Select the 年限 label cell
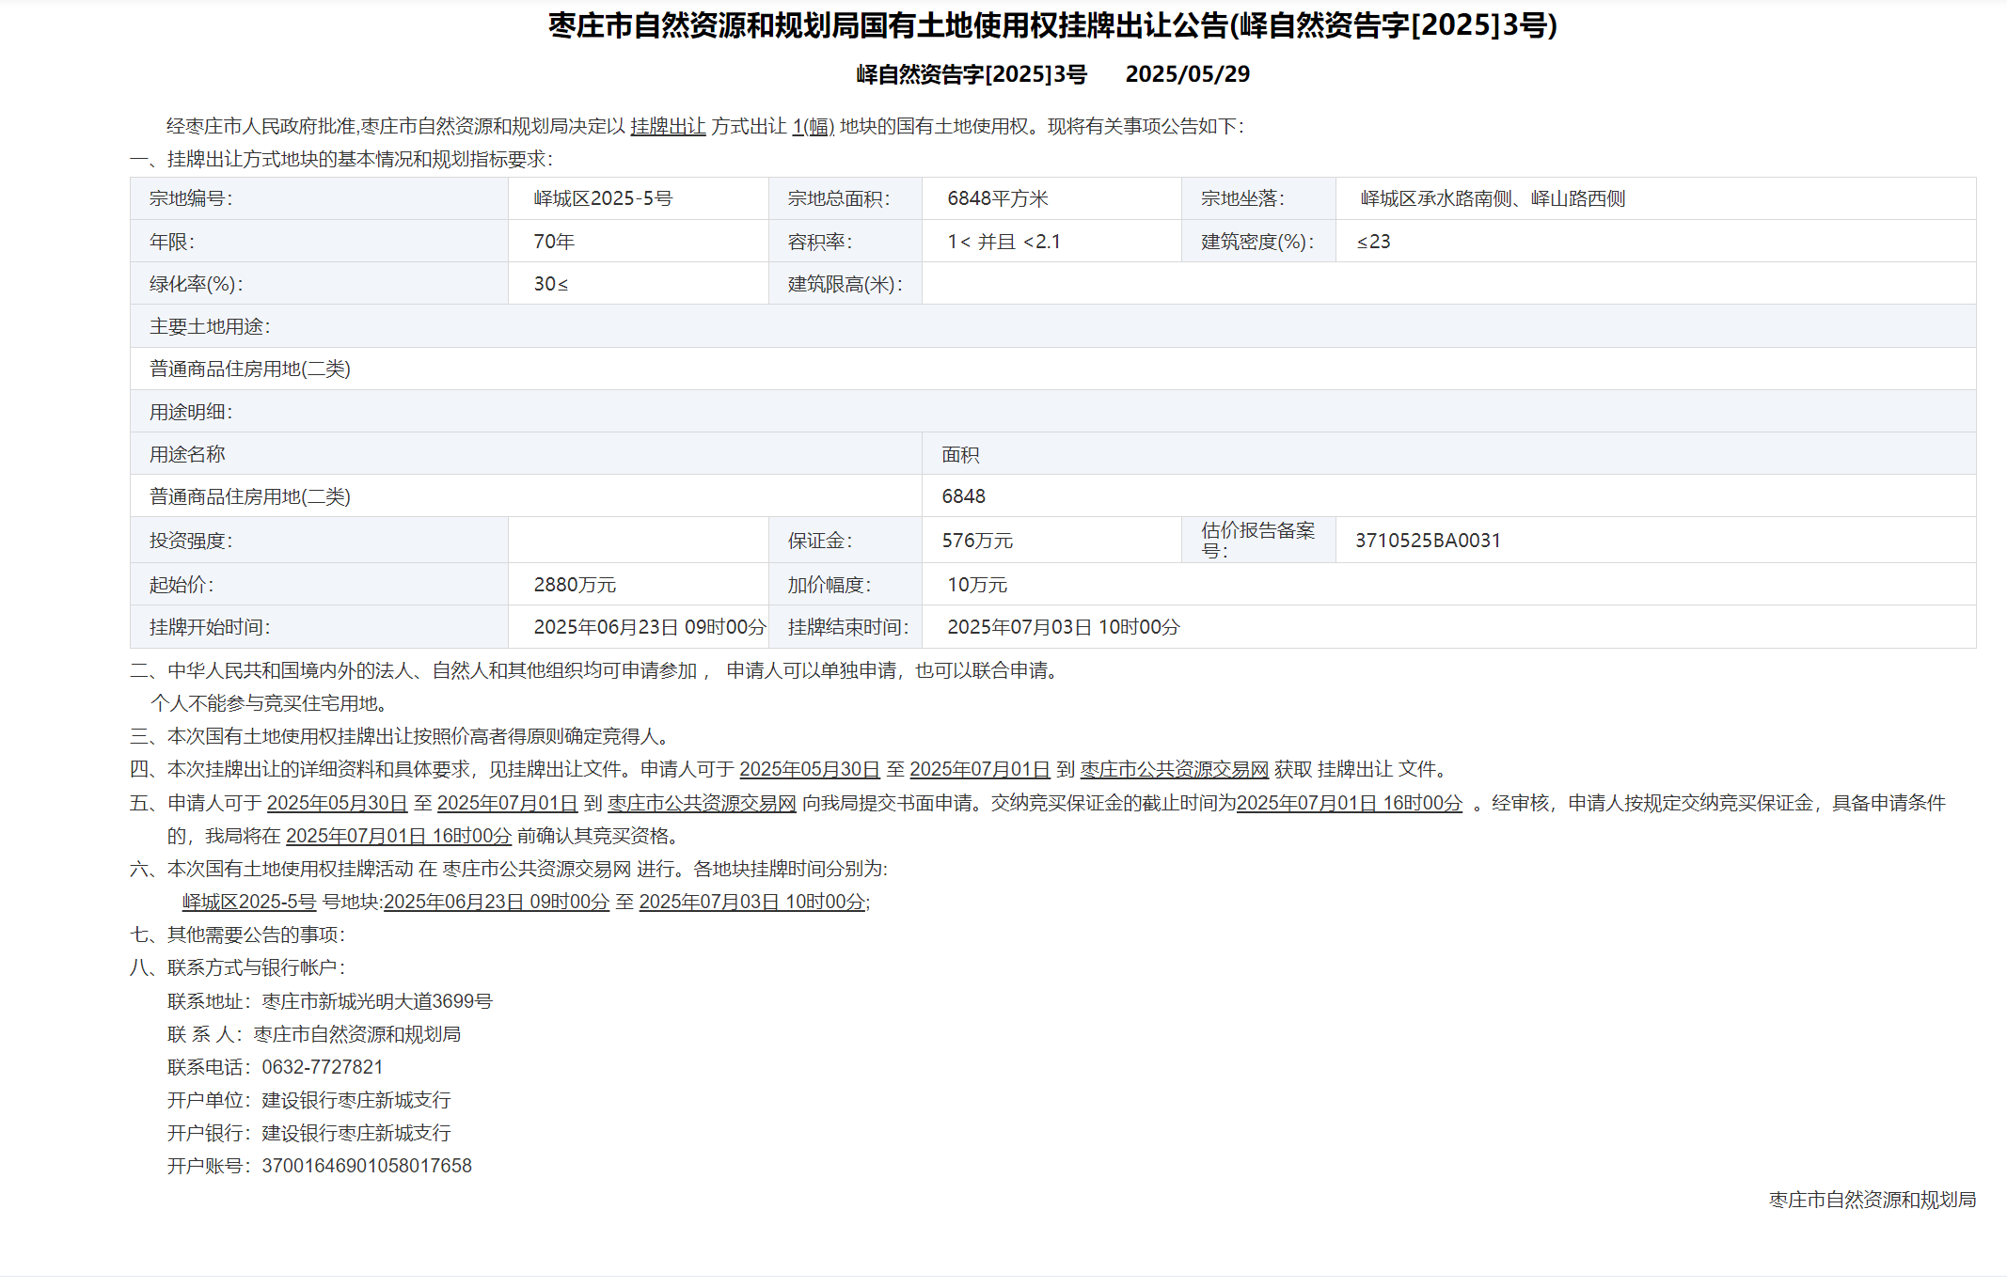The width and height of the screenshot is (2007, 1288). 319,242
